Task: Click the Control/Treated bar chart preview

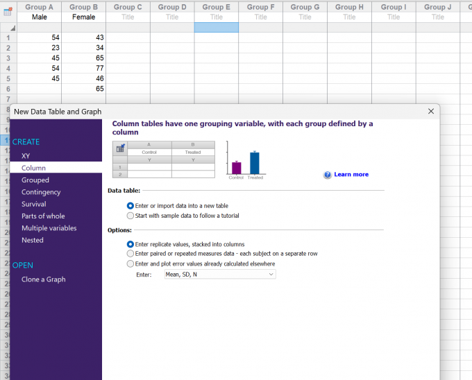Action: coord(246,161)
